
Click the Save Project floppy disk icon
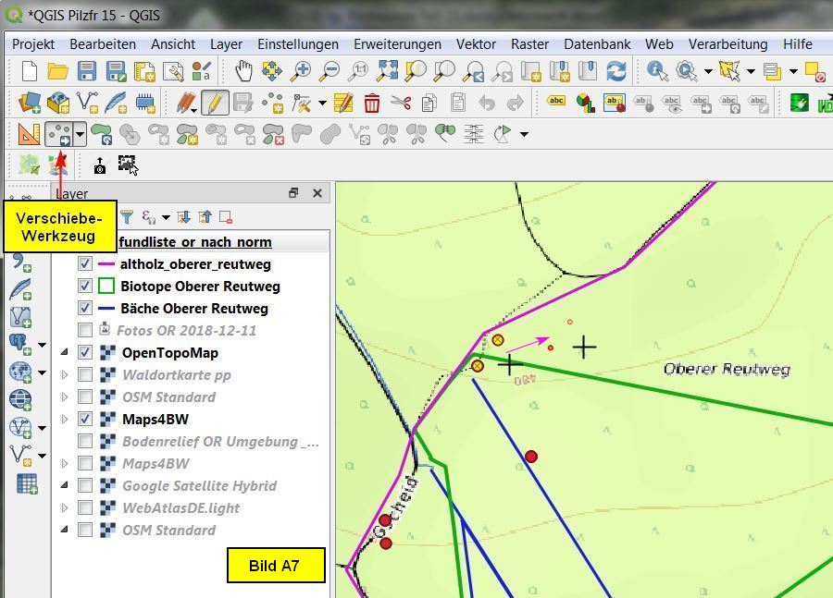tap(87, 71)
